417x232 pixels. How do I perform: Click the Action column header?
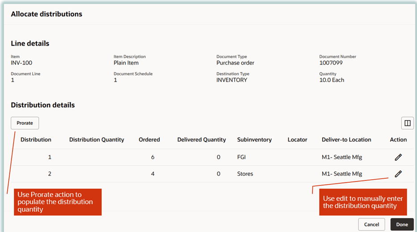[x=398, y=140]
